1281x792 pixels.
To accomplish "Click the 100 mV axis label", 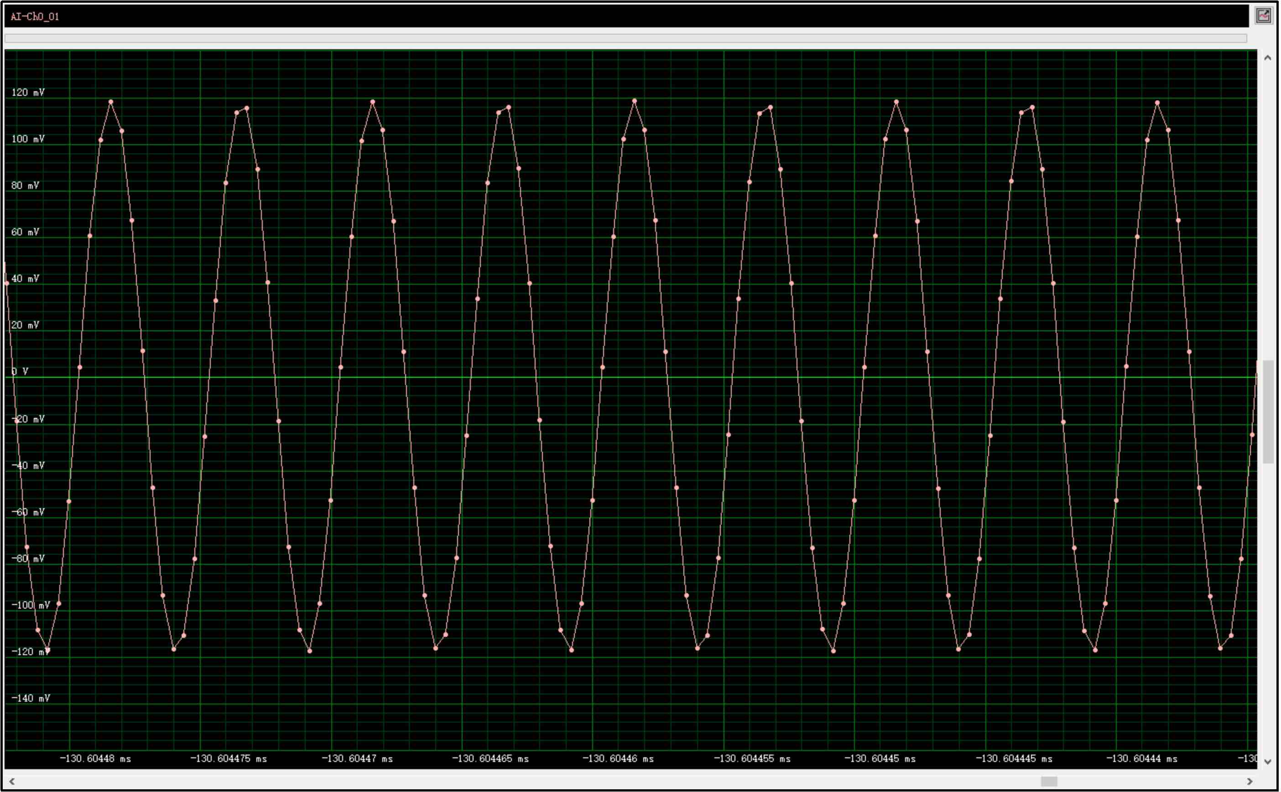I will 28,139.
